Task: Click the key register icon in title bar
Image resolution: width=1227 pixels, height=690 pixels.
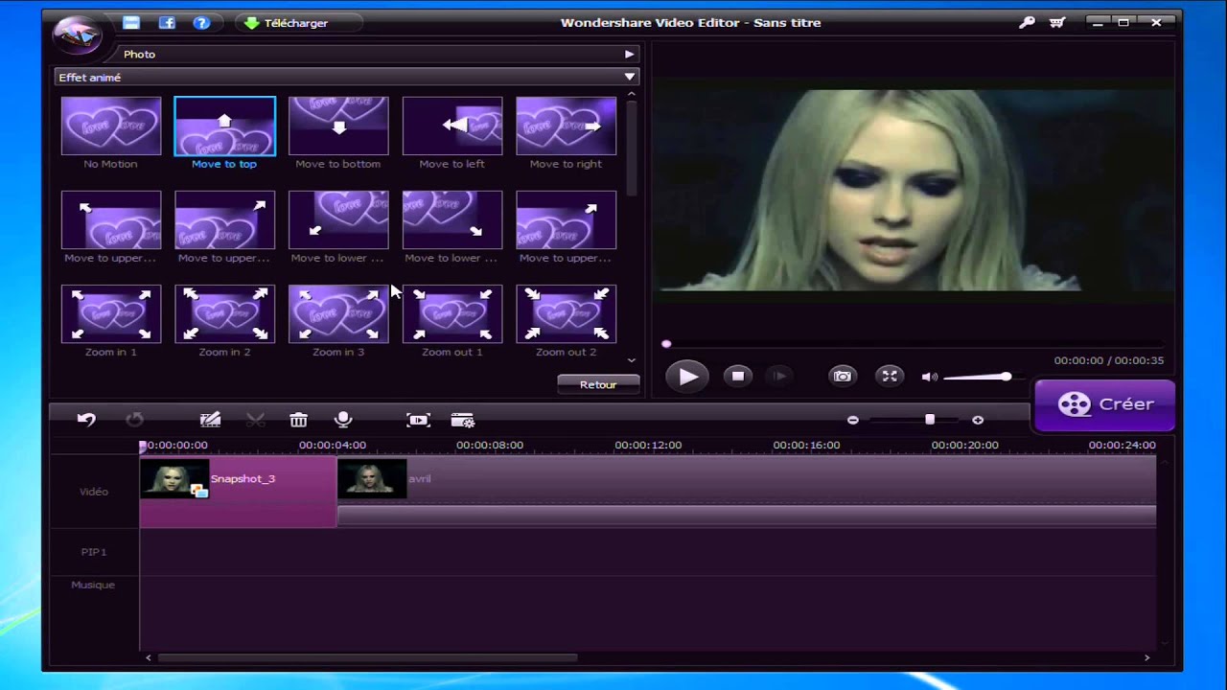Action: 1027,23
